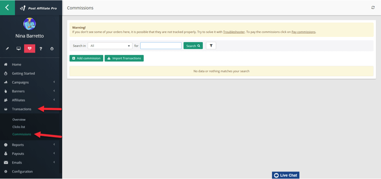Expand Reports chevron arrow
381x179 pixels.
[54, 145]
